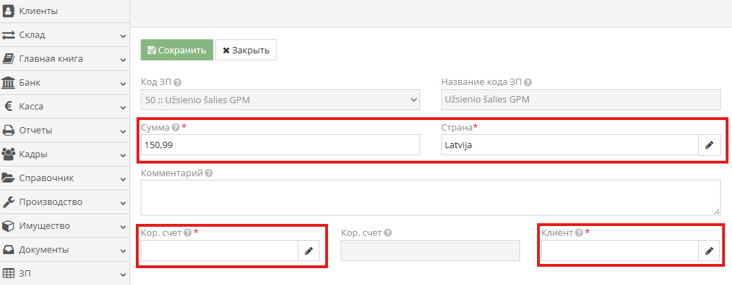Click the Страна field showing Latvija
Screen dimensions: 732x285
coord(569,145)
